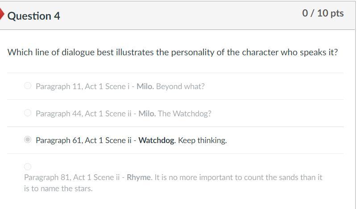Click the "Keep thinking." dialogue text
This screenshot has height=209, width=357.
[x=202, y=140]
